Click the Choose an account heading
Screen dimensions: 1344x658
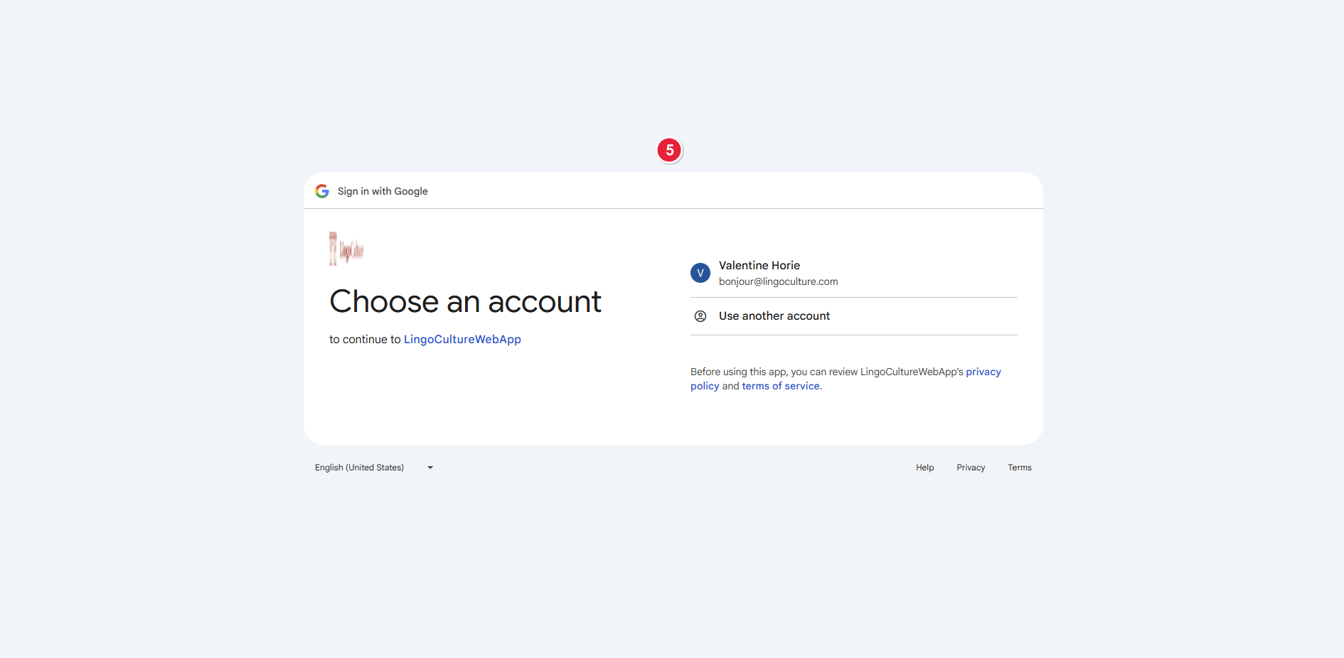coord(465,302)
